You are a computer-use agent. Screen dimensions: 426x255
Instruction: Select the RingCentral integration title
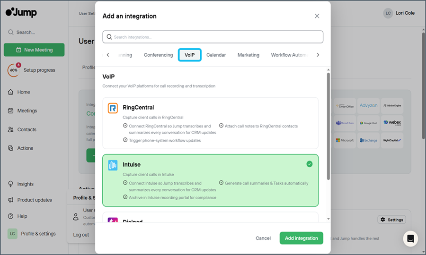[138, 108]
